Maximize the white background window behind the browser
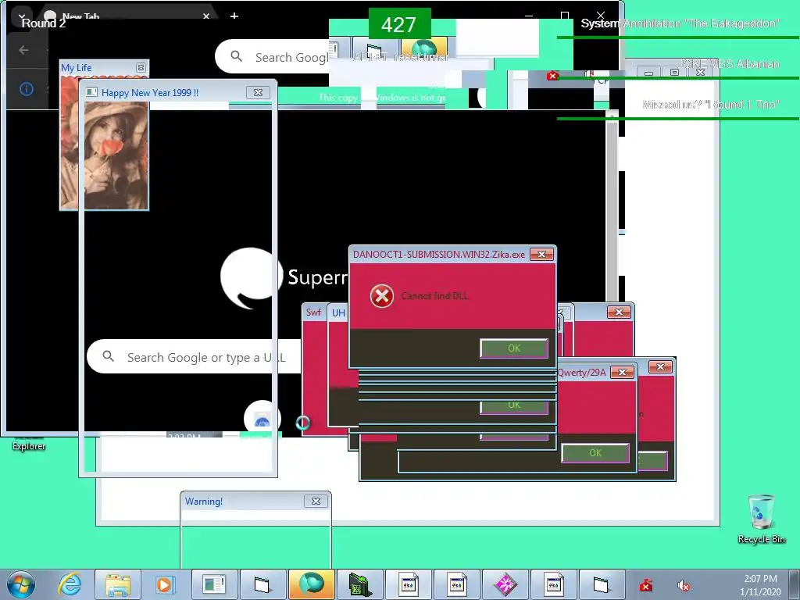The width and height of the screenshot is (800, 600). tap(674, 72)
